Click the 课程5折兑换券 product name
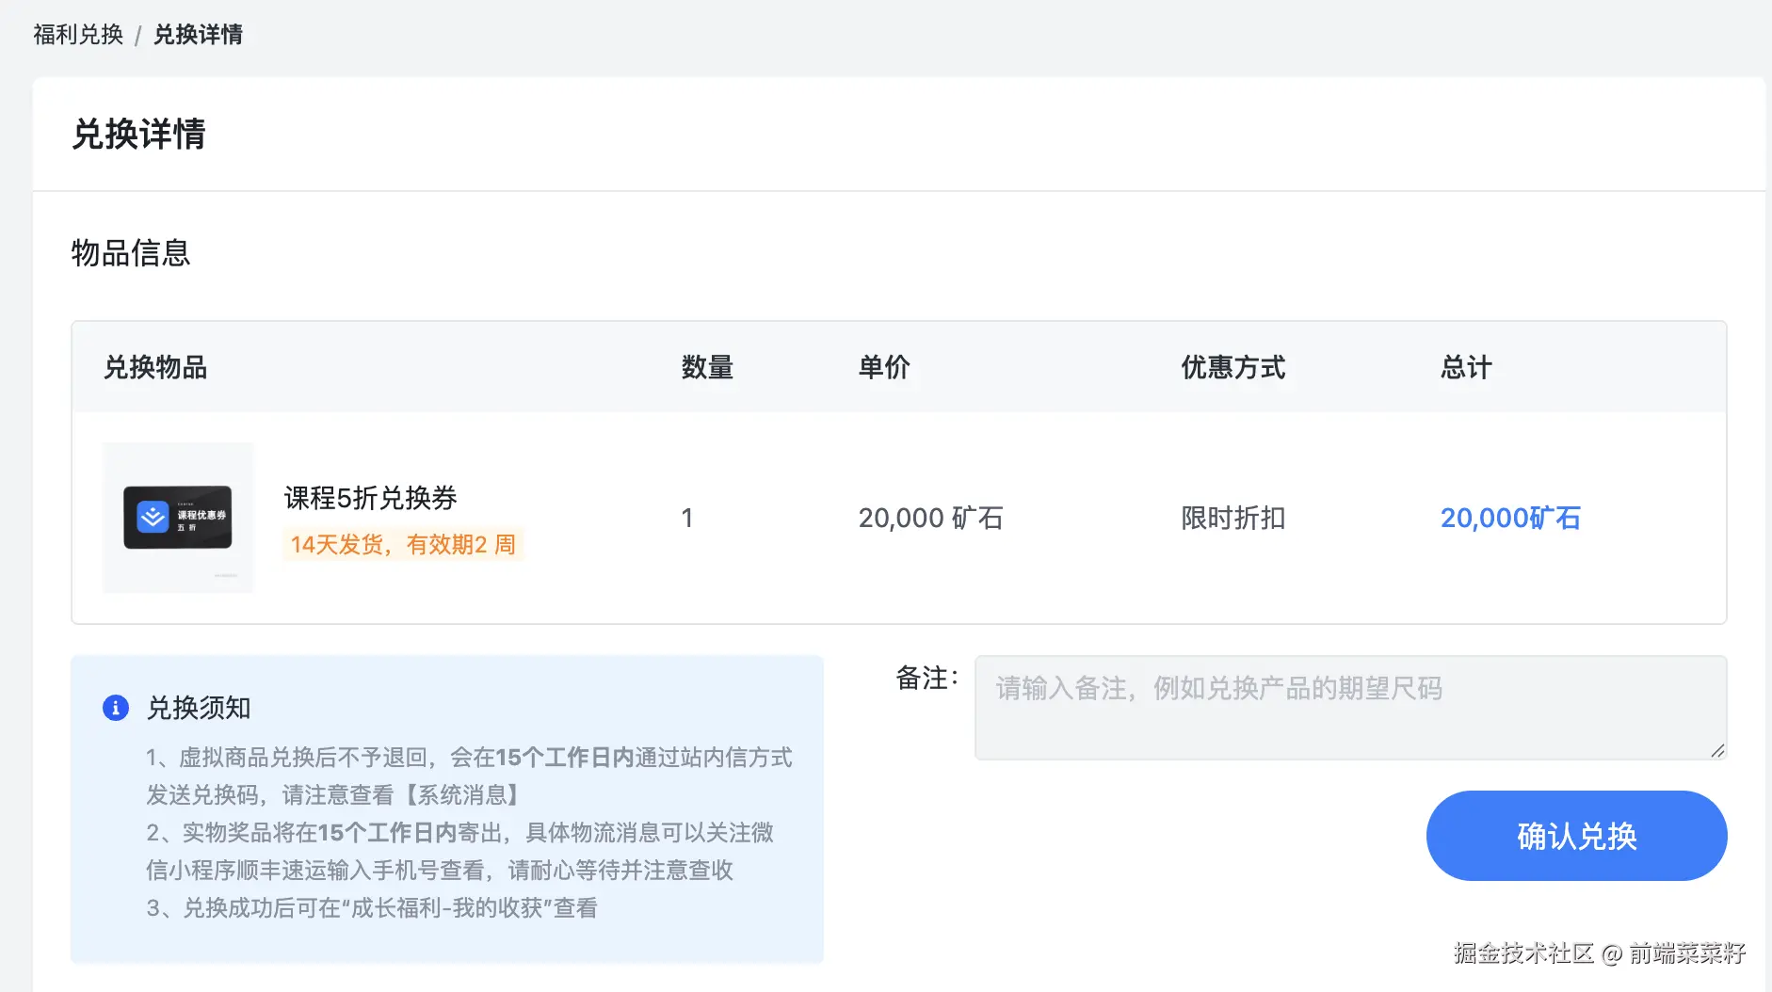The image size is (1772, 992). 370,498
